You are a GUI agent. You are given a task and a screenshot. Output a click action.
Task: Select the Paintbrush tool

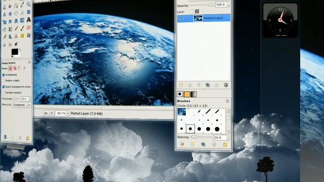coord(22,28)
